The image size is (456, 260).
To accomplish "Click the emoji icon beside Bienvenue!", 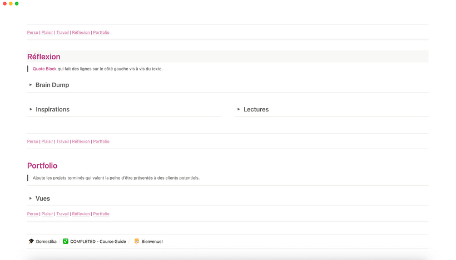I will tap(137, 242).
